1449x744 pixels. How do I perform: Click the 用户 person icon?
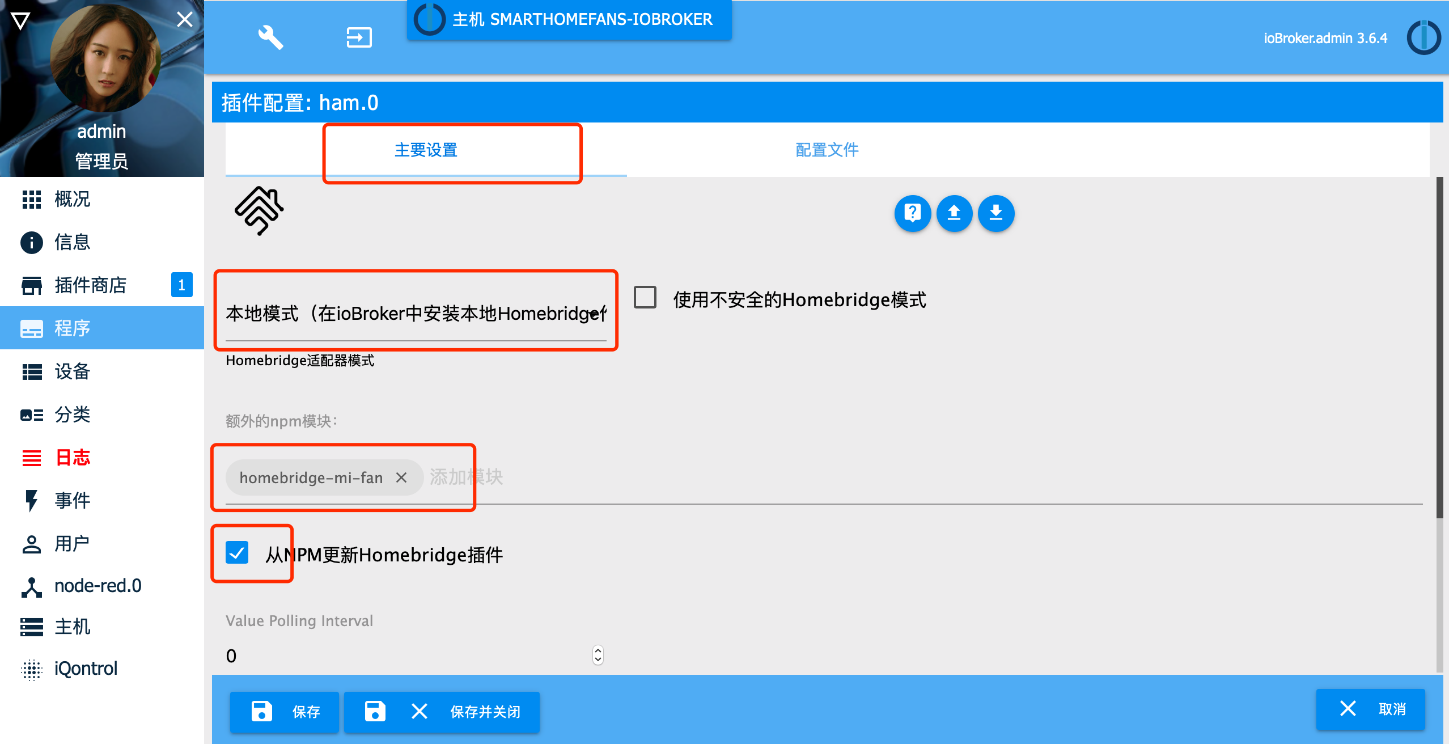[x=32, y=544]
